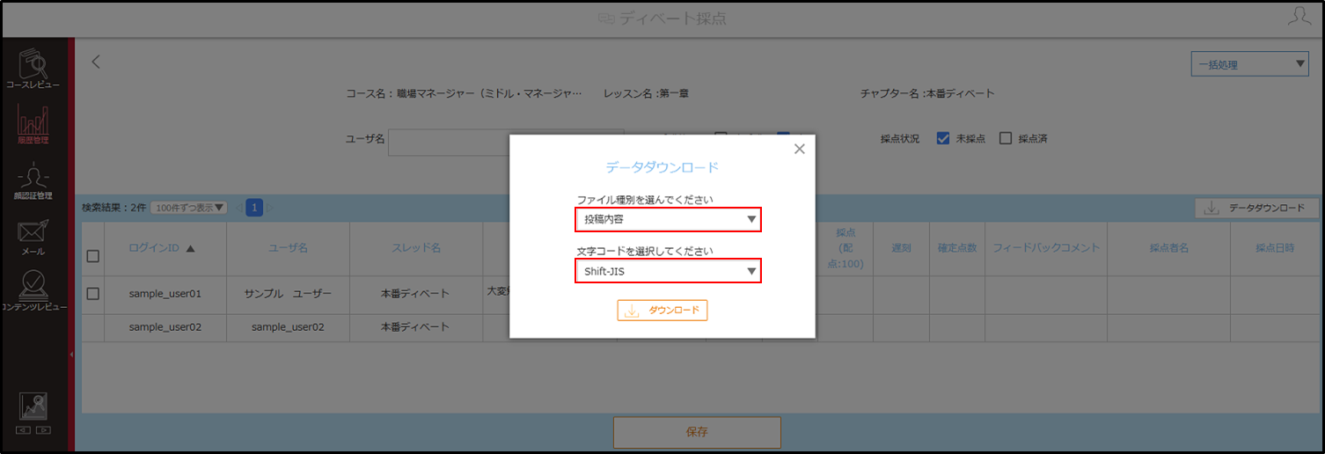Click the 採点 (配点:100) column header
The image size is (1325, 454).
[846, 249]
